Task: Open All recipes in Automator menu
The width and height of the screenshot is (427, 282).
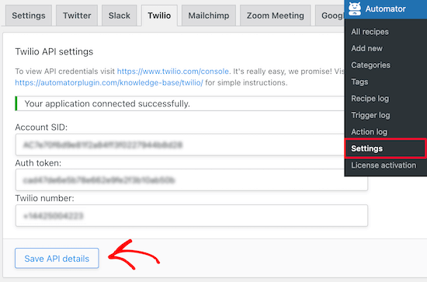Action: [x=370, y=32]
